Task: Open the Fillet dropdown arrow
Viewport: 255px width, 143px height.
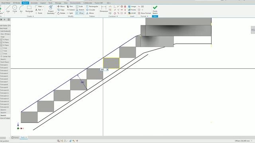Action: 43,6
